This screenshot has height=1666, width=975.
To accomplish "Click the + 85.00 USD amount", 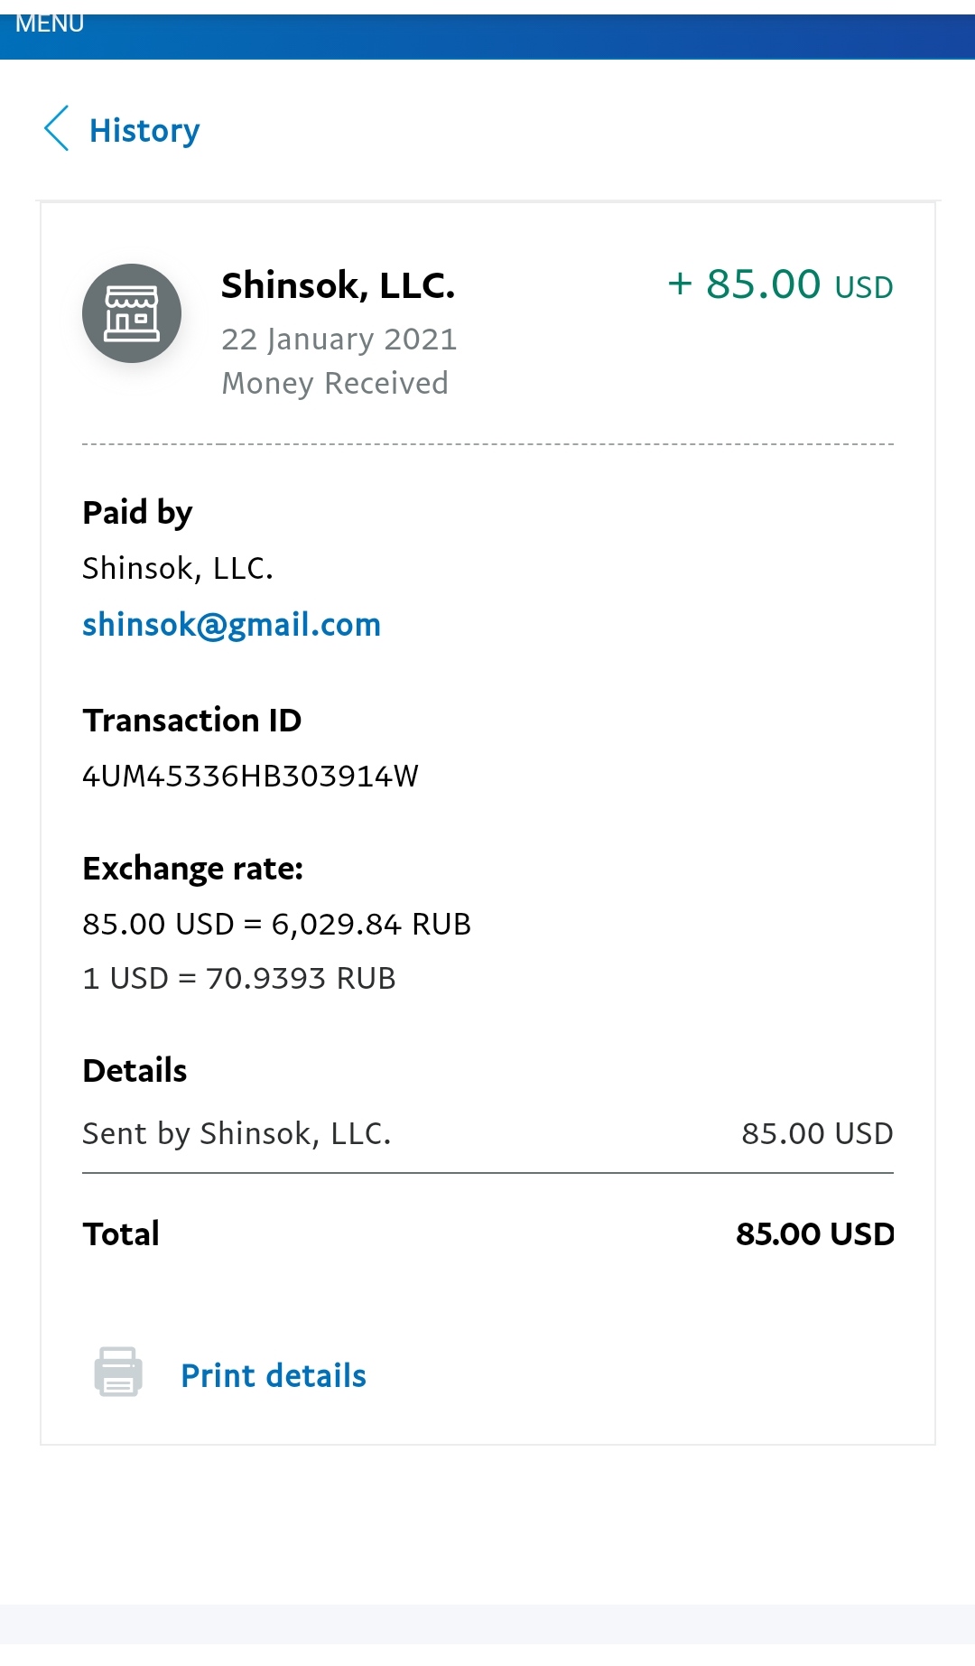I will pos(780,284).
